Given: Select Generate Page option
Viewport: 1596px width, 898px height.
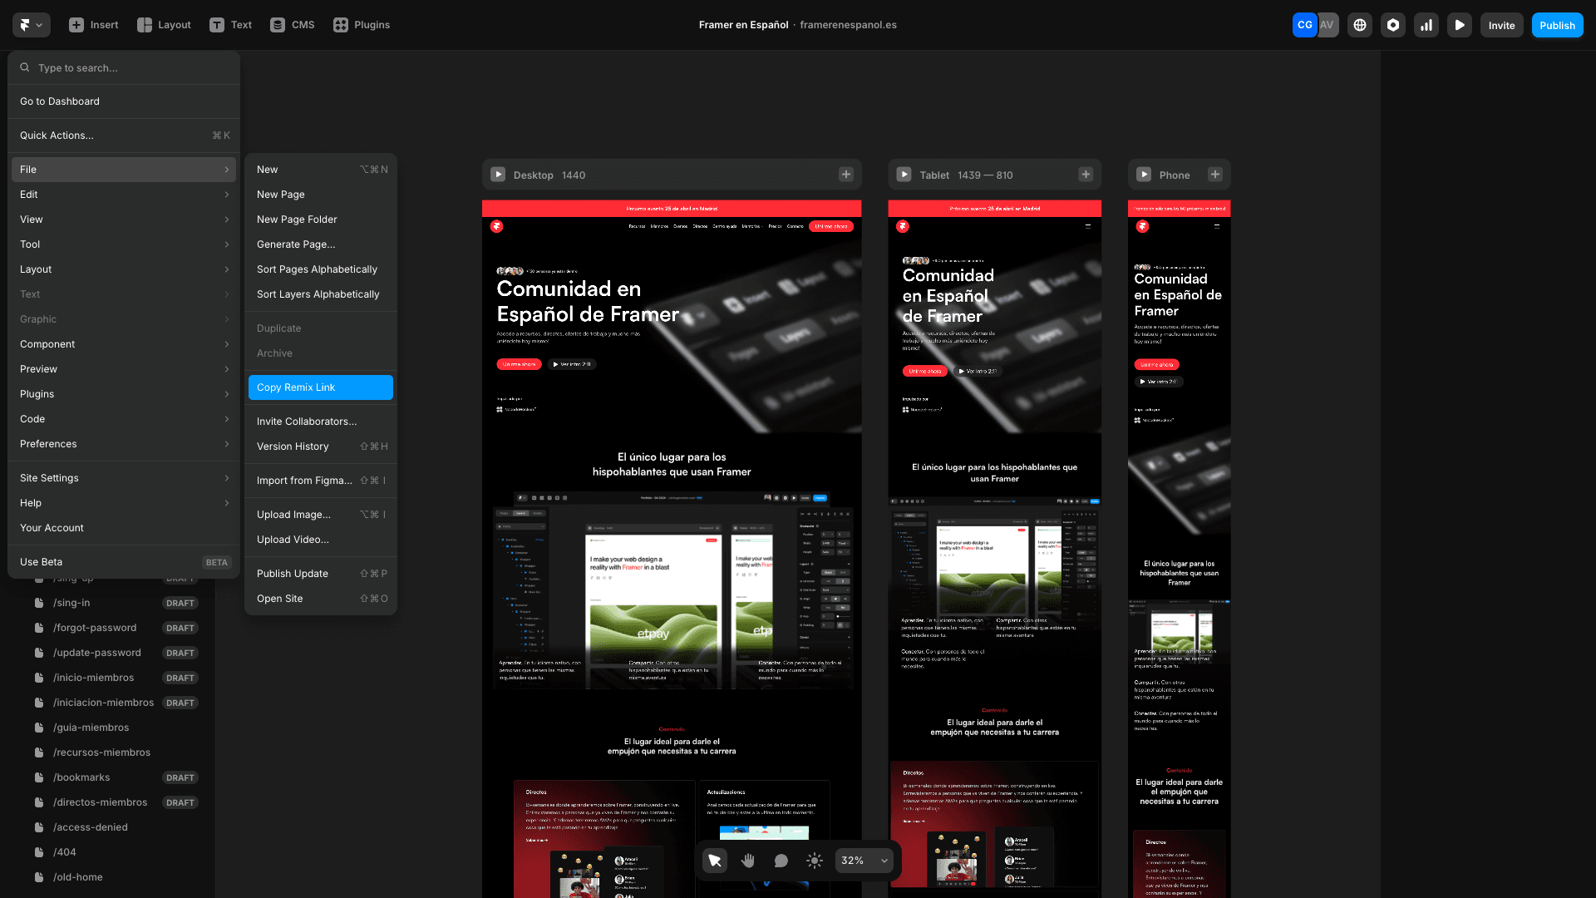Looking at the screenshot, I should [x=321, y=244].
